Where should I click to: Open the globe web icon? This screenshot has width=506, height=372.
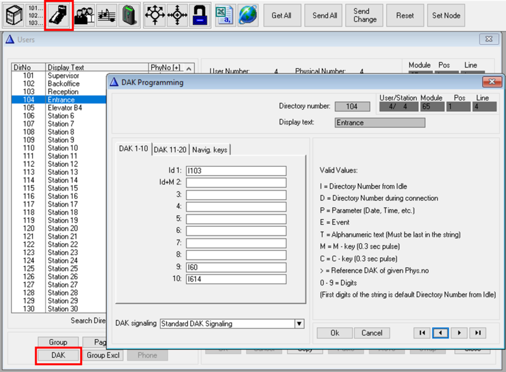pos(247,15)
